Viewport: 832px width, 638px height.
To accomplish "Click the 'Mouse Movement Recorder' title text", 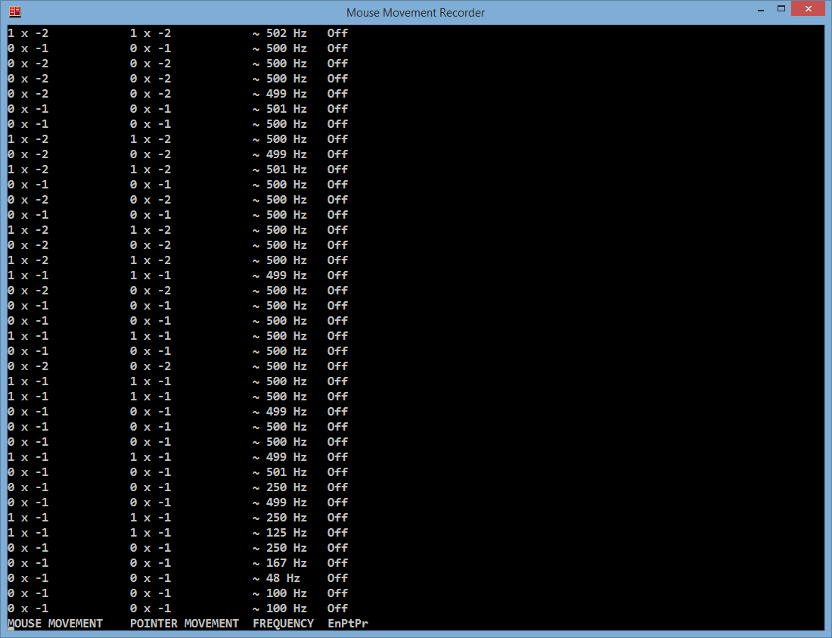I will coord(415,13).
